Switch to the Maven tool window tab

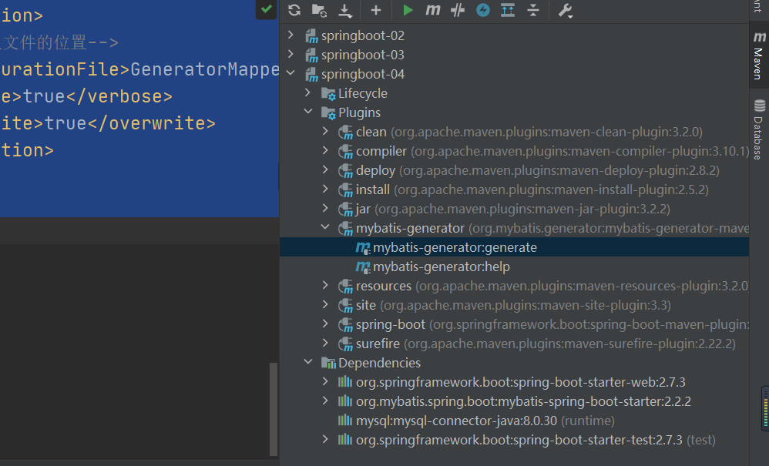click(759, 55)
